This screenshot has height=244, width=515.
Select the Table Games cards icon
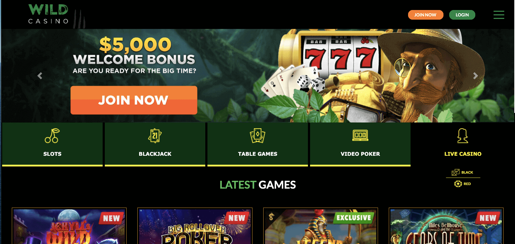(257, 136)
